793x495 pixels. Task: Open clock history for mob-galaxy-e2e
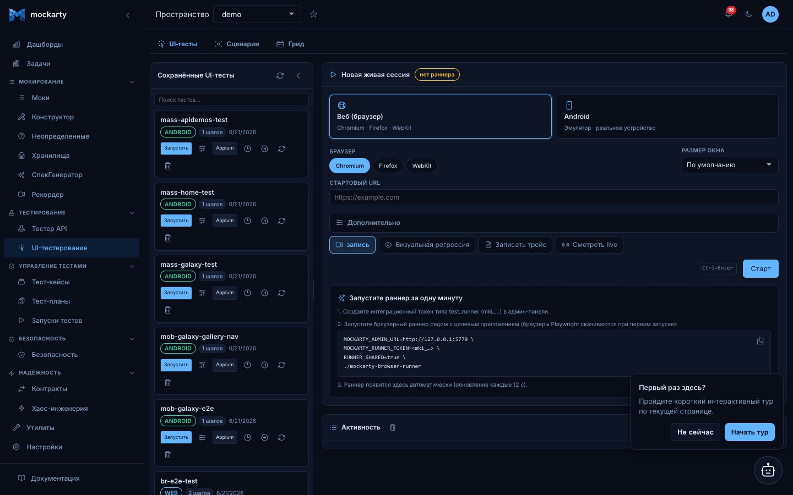[247, 437]
